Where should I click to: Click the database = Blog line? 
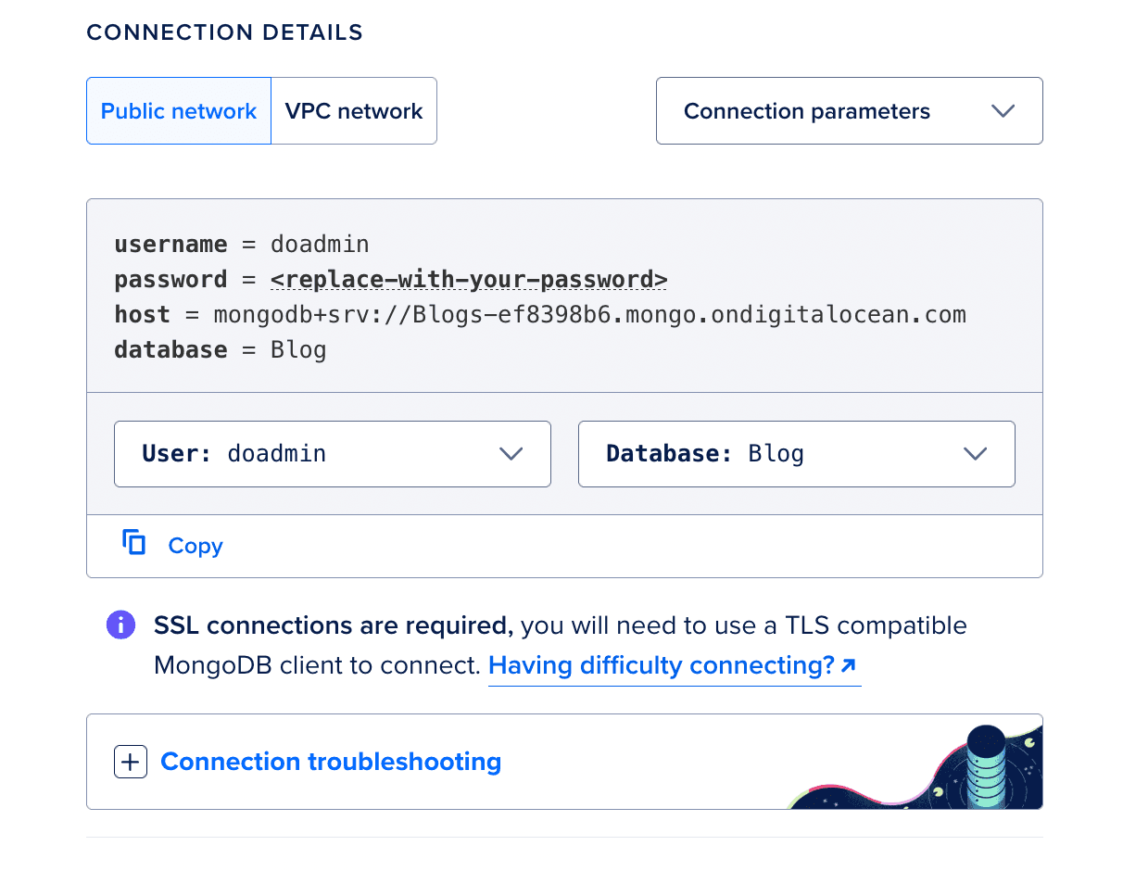(x=221, y=350)
